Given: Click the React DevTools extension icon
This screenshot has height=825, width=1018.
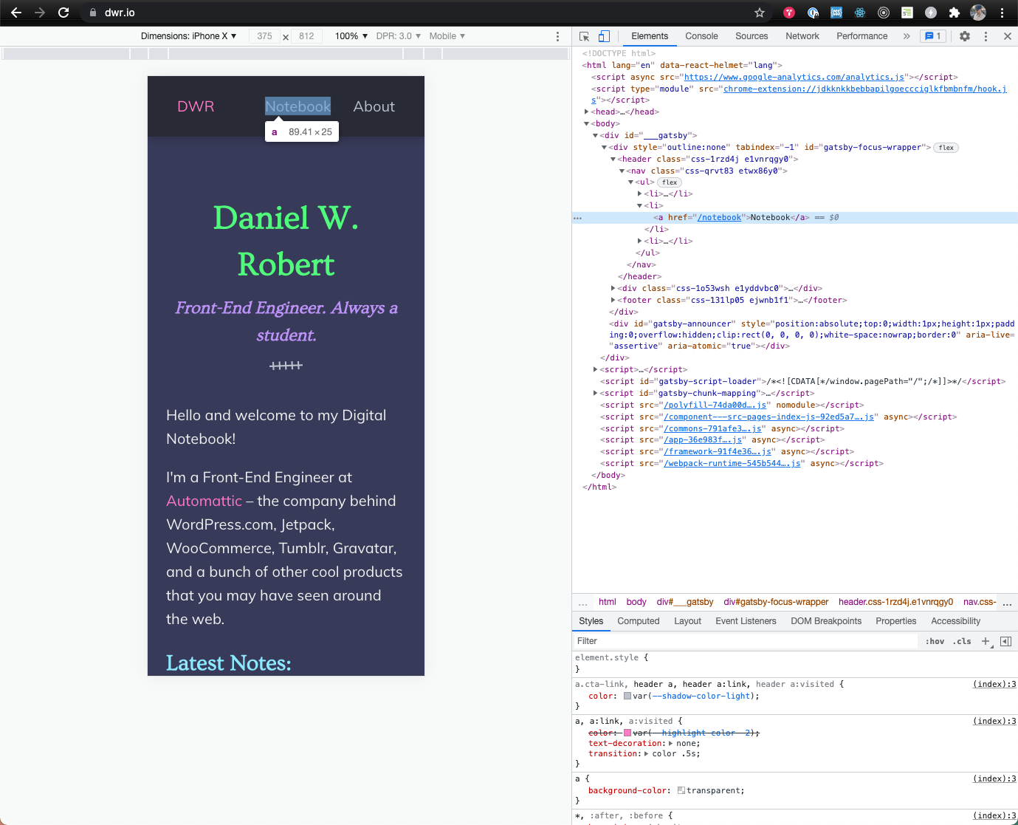Looking at the screenshot, I should point(860,13).
